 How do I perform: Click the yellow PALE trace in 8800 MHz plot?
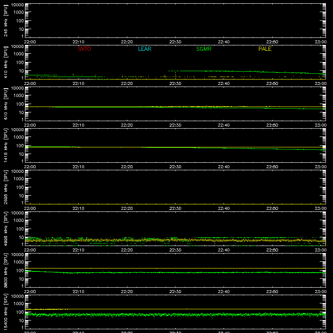175,268
